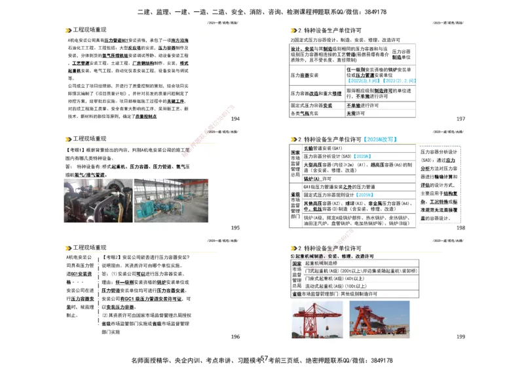This screenshot has width=524, height=371.
Task: Click the compressor machinery photo
Action: [98, 201]
